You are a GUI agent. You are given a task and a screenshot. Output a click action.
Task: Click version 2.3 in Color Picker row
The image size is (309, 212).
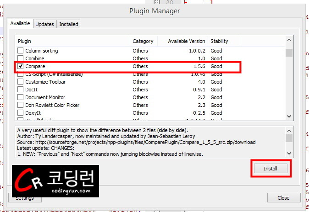(202, 105)
